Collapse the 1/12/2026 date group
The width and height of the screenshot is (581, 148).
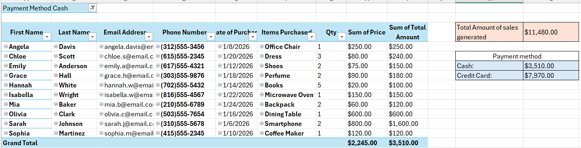pos(220,66)
